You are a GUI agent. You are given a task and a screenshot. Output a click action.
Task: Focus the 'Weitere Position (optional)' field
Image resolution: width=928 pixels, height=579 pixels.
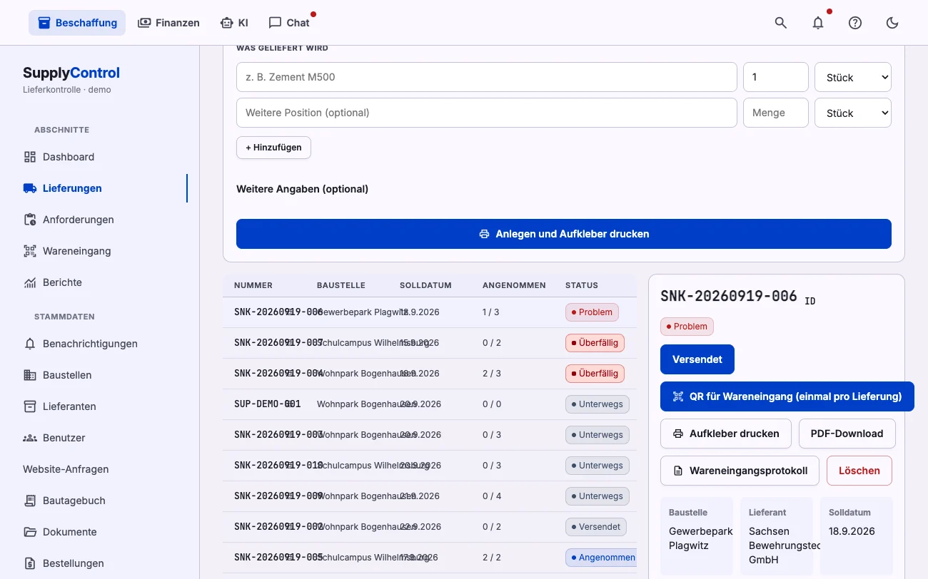click(487, 113)
